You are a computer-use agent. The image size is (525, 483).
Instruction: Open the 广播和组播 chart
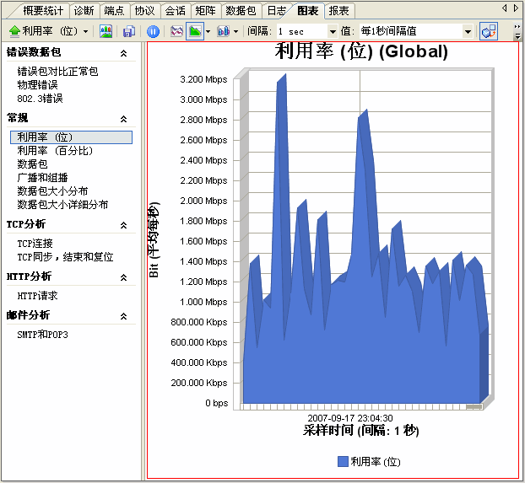click(42, 177)
